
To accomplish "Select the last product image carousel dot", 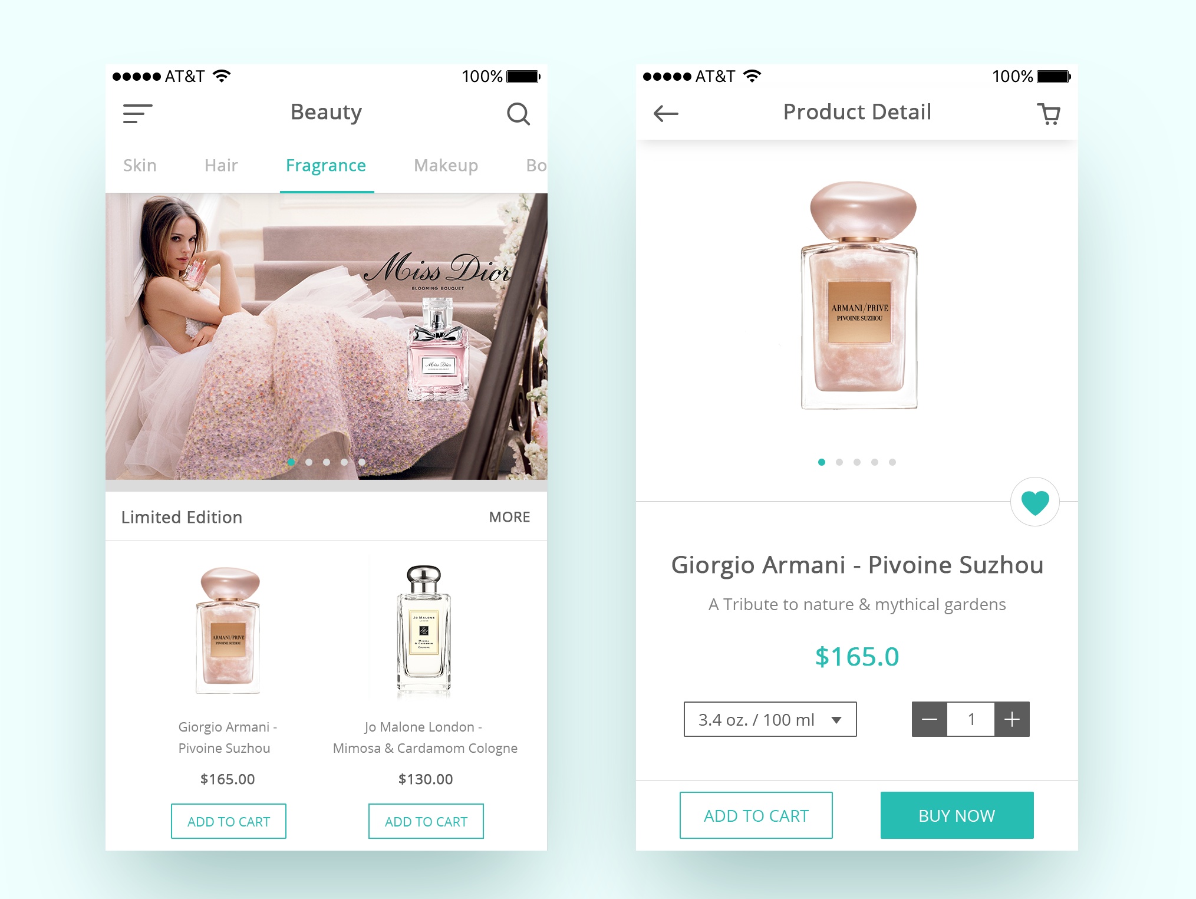I will pyautogui.click(x=892, y=462).
